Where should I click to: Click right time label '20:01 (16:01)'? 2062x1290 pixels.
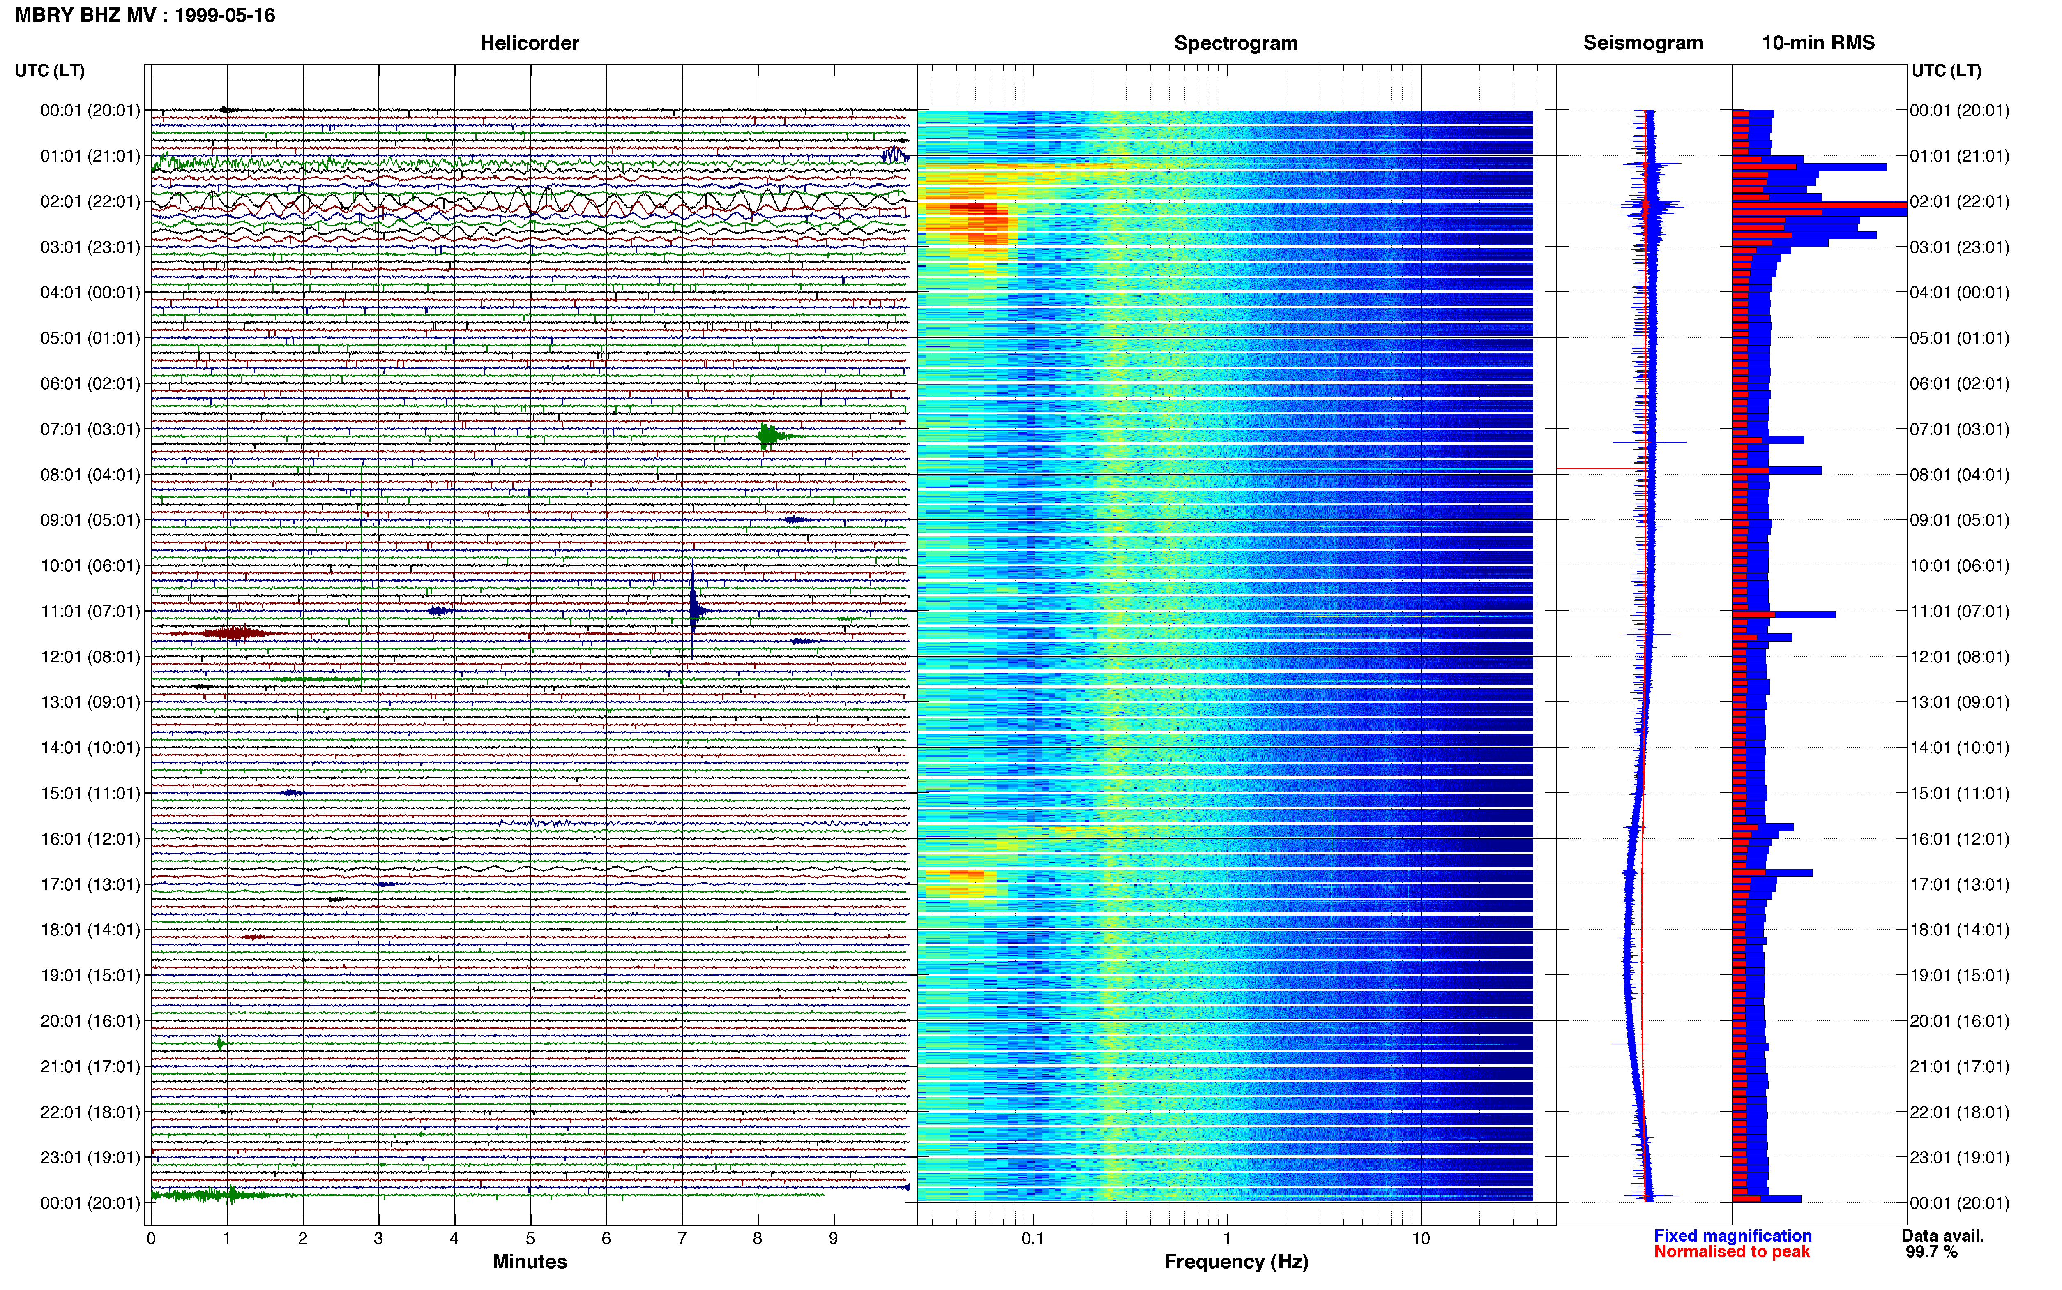pos(1959,1020)
